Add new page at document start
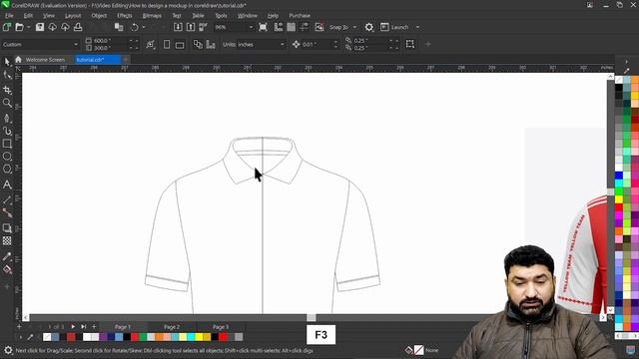 click(19, 326)
